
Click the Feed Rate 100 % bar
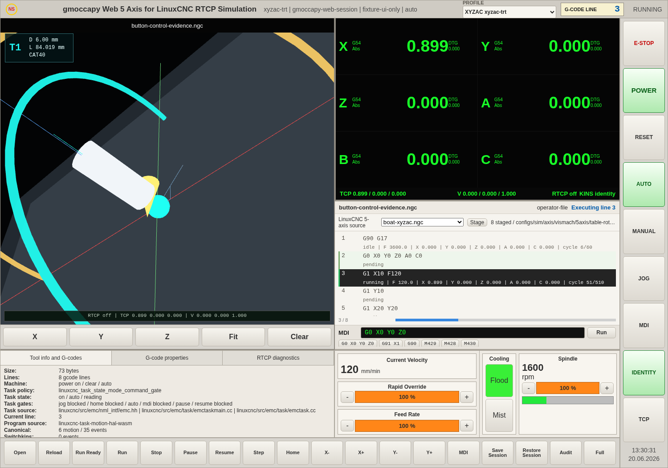407,426
